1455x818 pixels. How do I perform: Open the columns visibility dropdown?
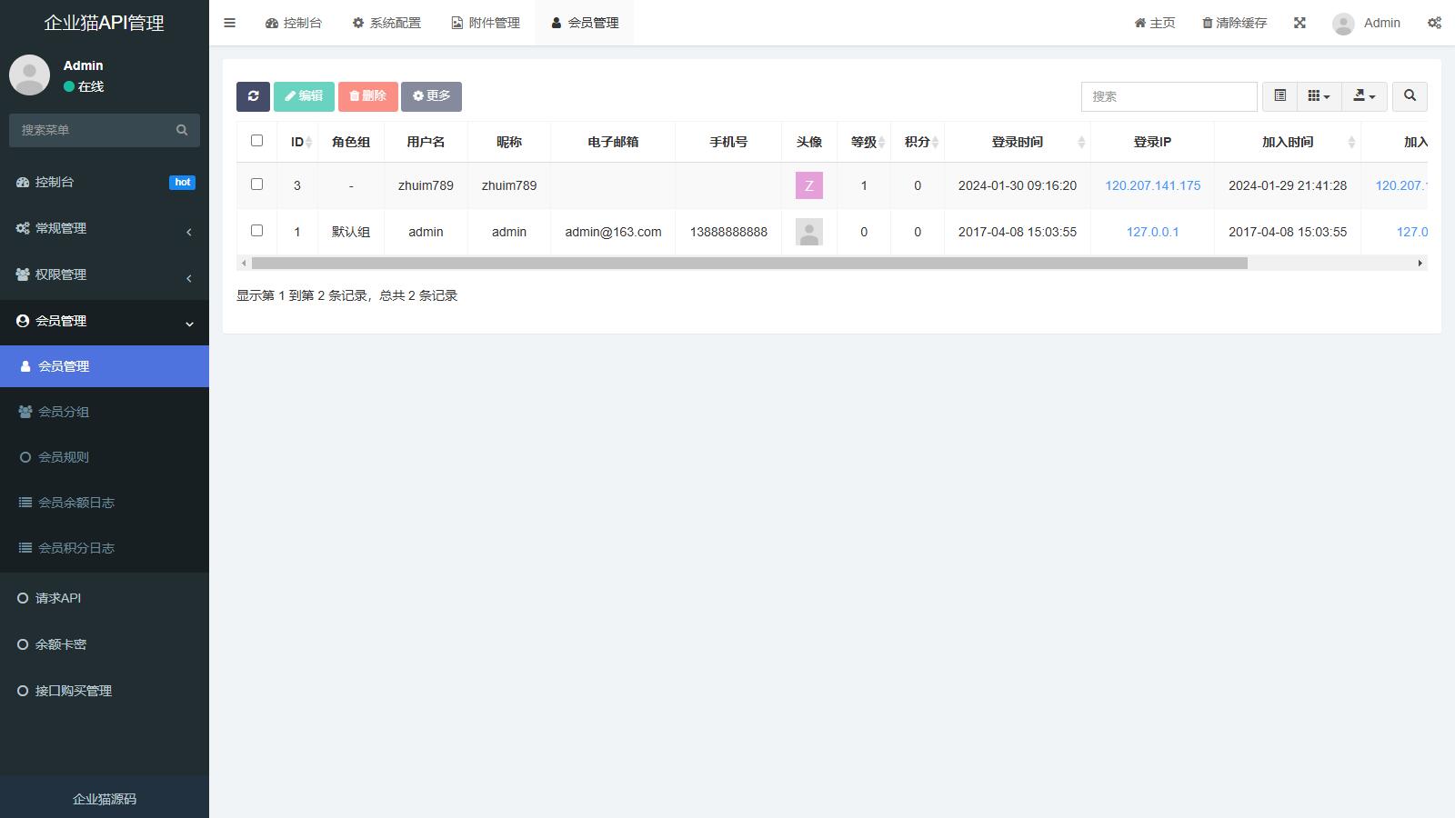click(x=1319, y=96)
